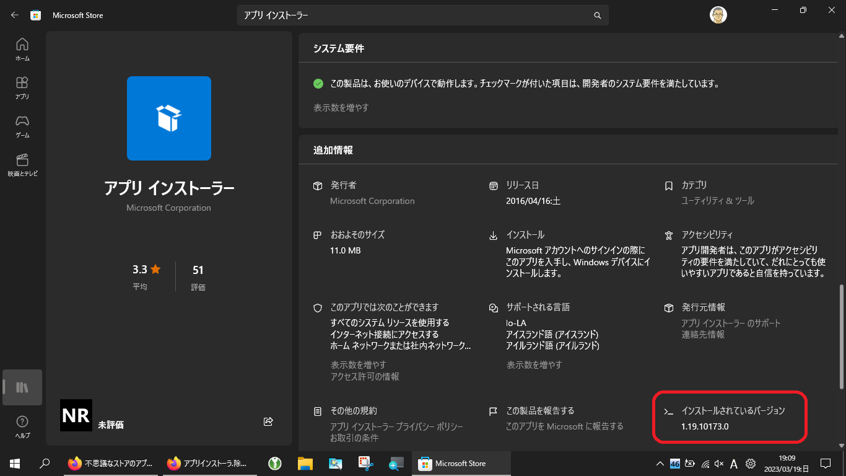This screenshot has width=846, height=476.
Task: Show hidden system tray icons chevron
Action: pyautogui.click(x=660, y=464)
